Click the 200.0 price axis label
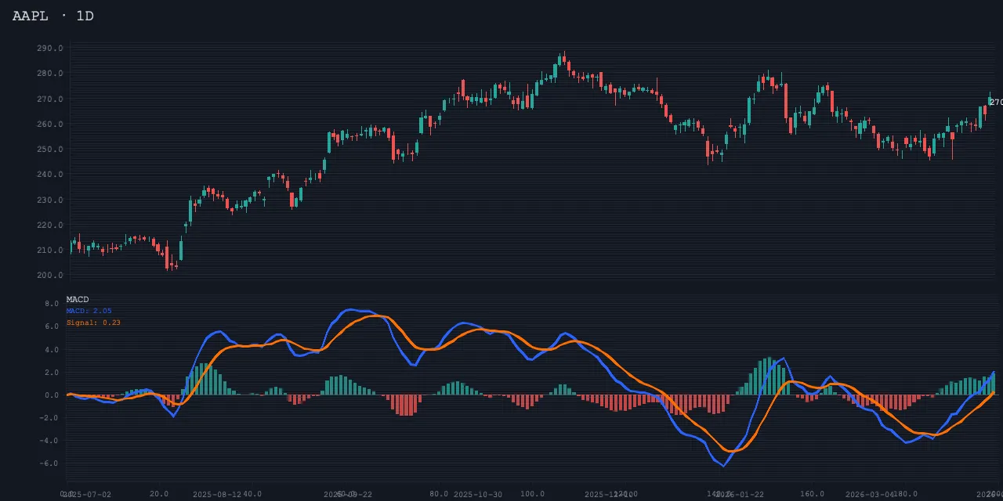Screen dimensions: 1003x501 click(x=49, y=276)
